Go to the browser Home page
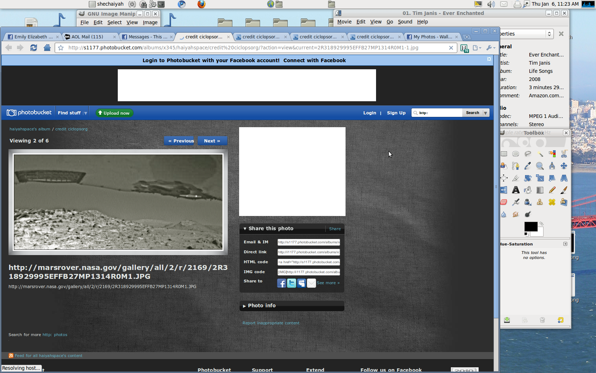Image resolution: width=596 pixels, height=373 pixels. tap(47, 48)
